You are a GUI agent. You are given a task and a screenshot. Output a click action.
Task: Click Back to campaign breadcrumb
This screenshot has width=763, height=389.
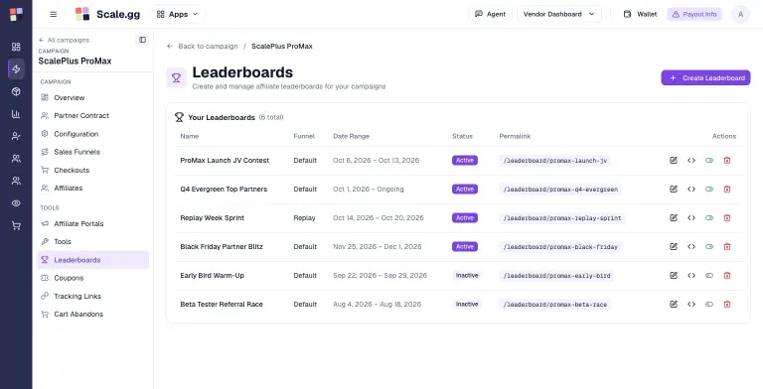[x=202, y=47]
